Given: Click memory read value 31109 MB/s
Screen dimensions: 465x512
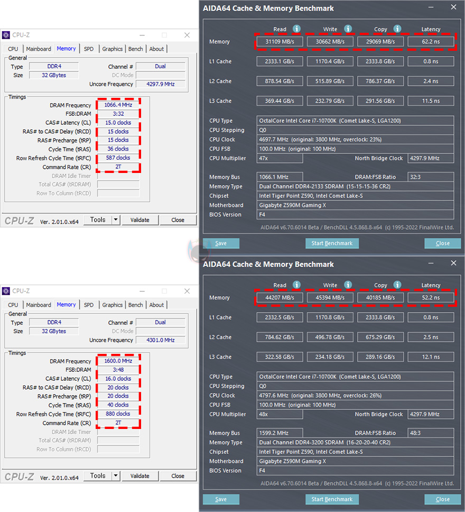Looking at the screenshot, I should [280, 41].
